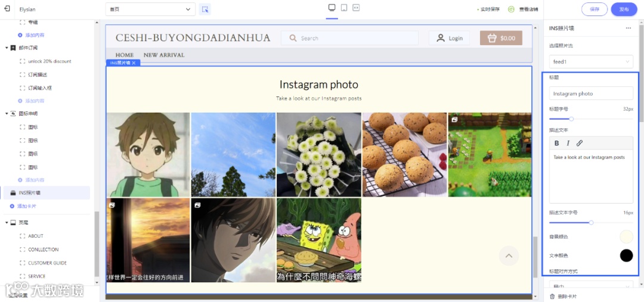Image resolution: width=644 pixels, height=302 pixels.
Task: Switch to tablet preview mode
Action: point(344,8)
